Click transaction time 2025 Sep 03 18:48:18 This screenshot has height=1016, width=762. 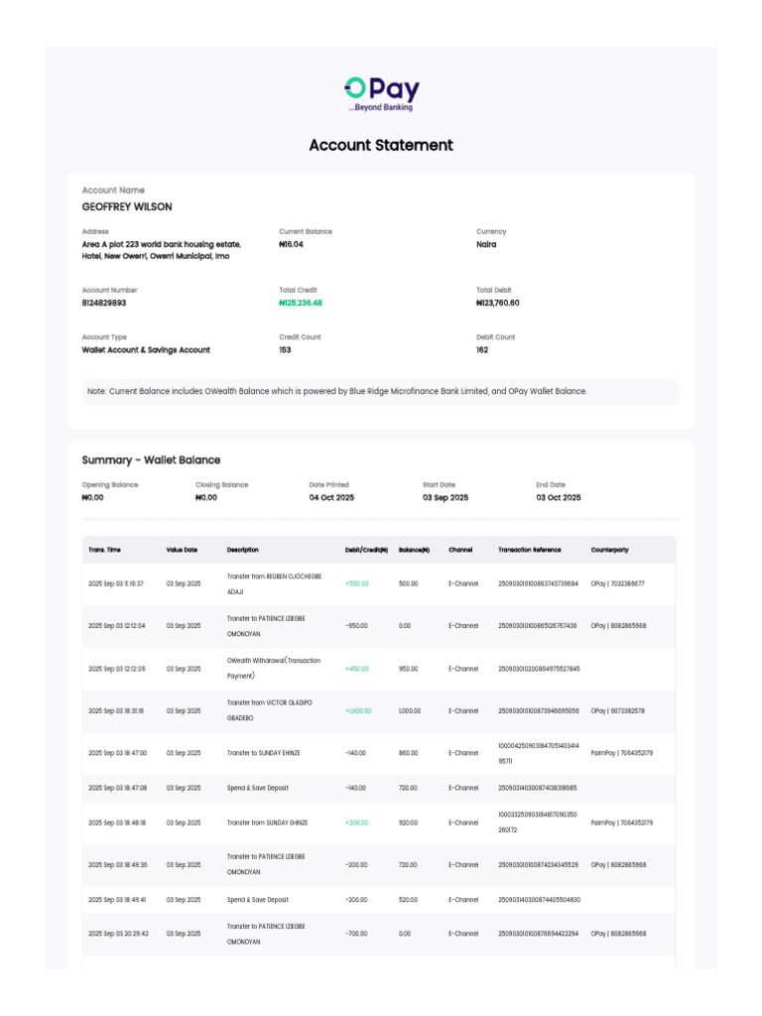pos(117,823)
